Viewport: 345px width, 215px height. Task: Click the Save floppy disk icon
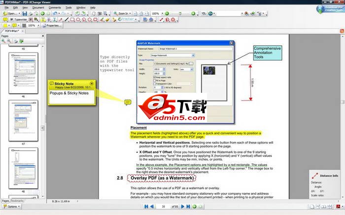point(25,14)
